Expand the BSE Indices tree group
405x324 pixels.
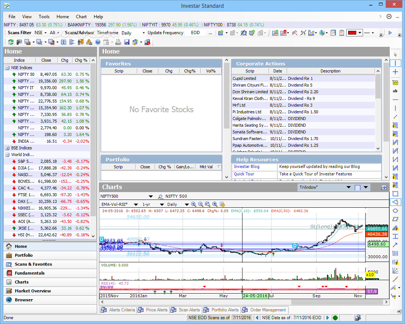(x=7, y=148)
